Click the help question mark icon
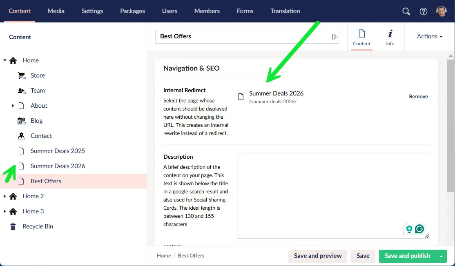Viewport: 455px width, 266px height. [424, 11]
